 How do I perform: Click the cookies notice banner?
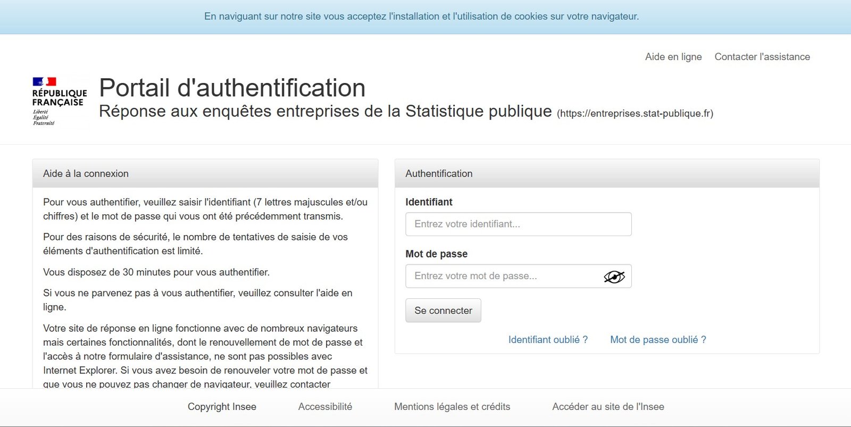point(421,16)
